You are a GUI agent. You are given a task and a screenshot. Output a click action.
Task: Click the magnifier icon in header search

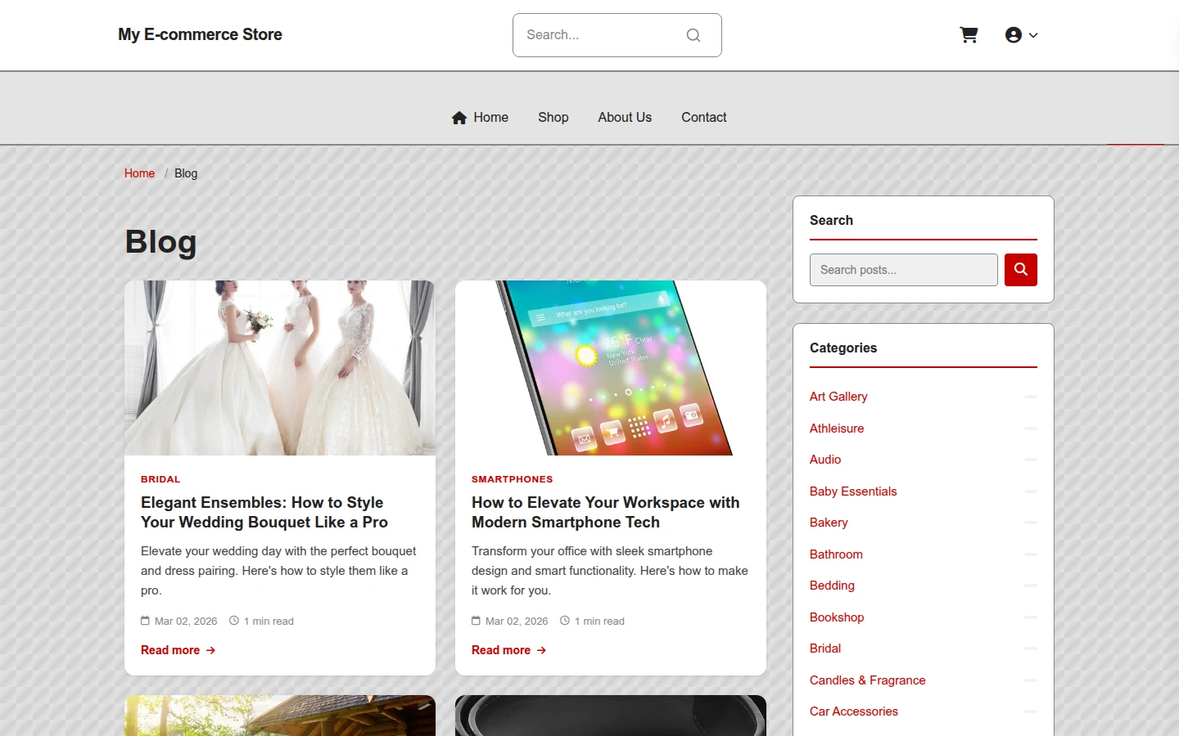pos(693,35)
